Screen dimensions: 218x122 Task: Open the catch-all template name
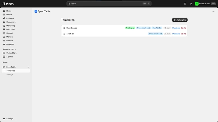(x=70, y=34)
